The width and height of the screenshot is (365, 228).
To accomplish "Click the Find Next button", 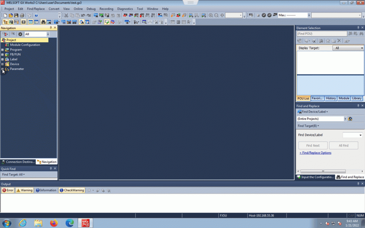I will click(x=313, y=146).
